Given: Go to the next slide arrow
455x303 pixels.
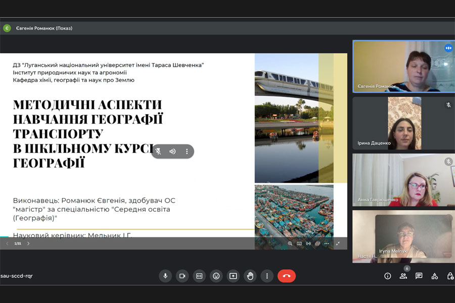Looking at the screenshot, I should click(x=28, y=243).
